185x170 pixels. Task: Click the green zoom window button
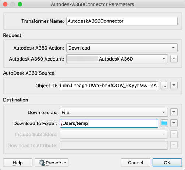(x=20, y=4)
